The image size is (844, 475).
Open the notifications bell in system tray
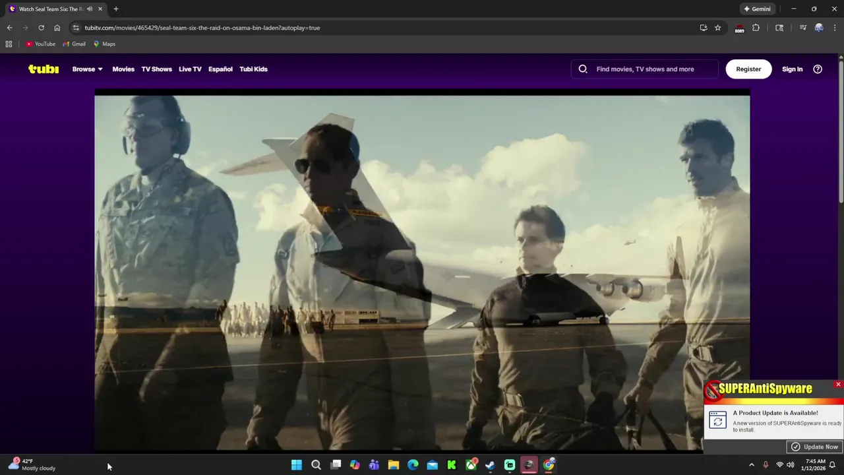tap(832, 465)
